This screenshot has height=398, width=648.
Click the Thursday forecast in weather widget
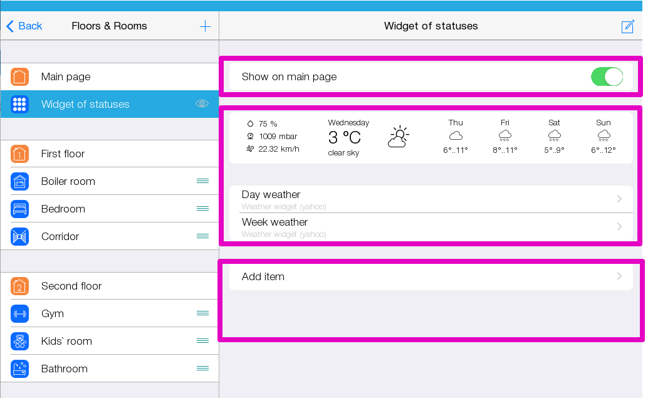pos(456,137)
